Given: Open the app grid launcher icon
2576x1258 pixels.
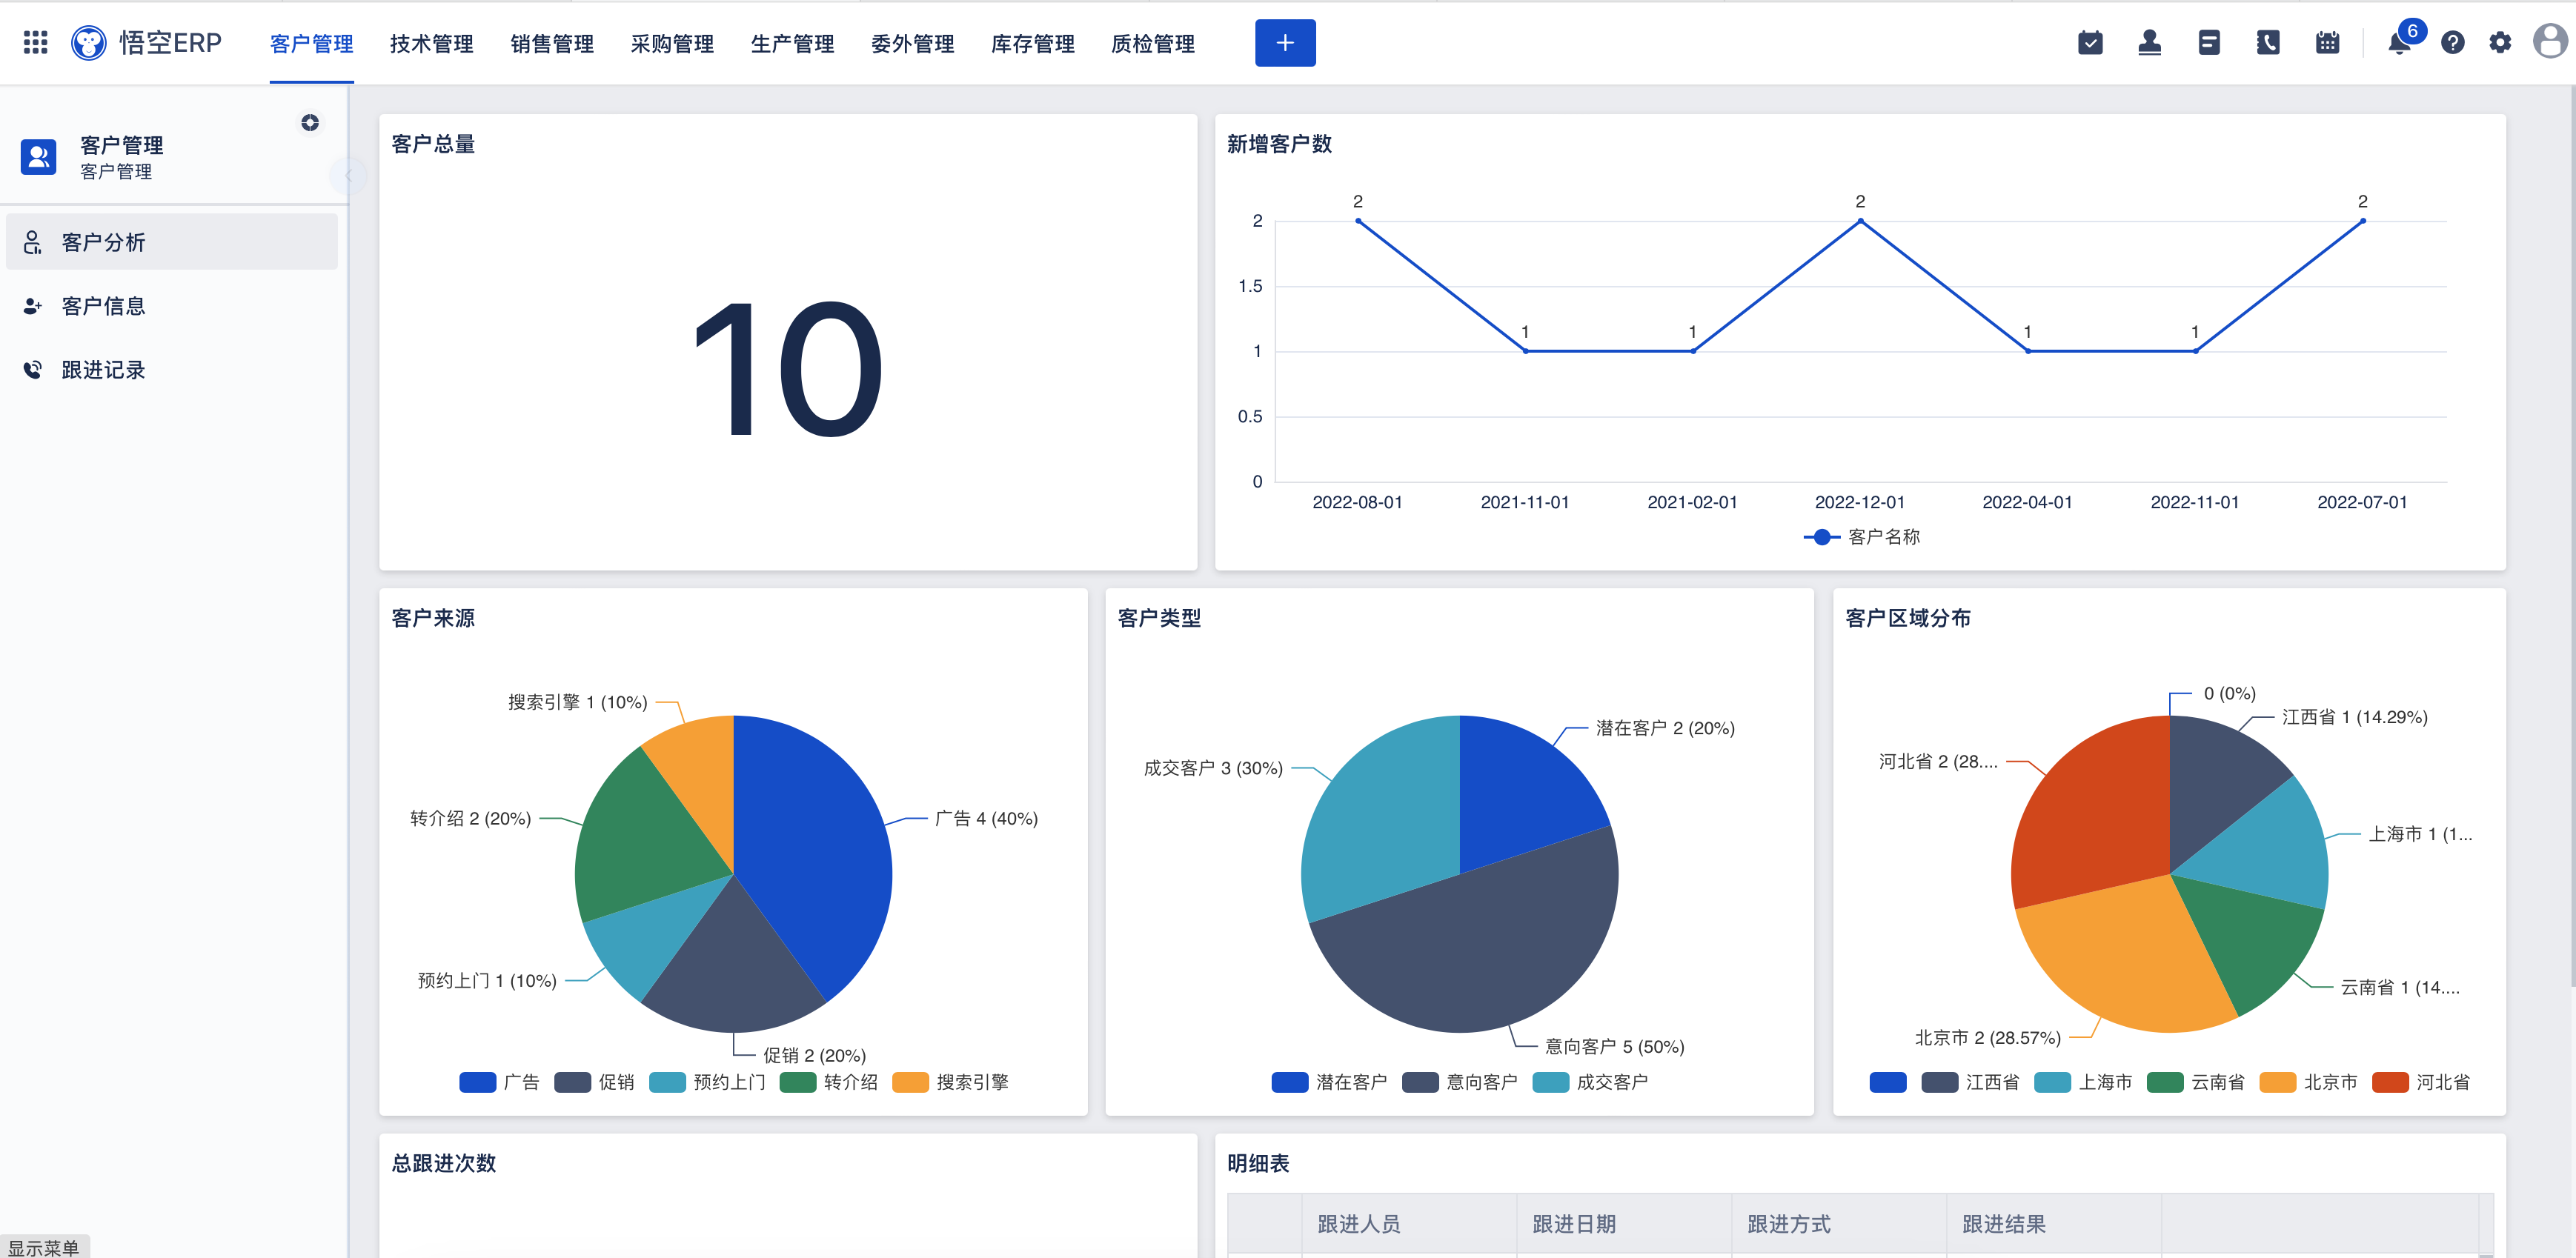Looking at the screenshot, I should (x=36, y=42).
